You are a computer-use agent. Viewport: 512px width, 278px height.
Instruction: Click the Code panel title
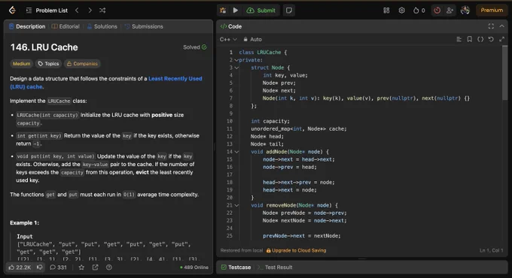pos(231,26)
